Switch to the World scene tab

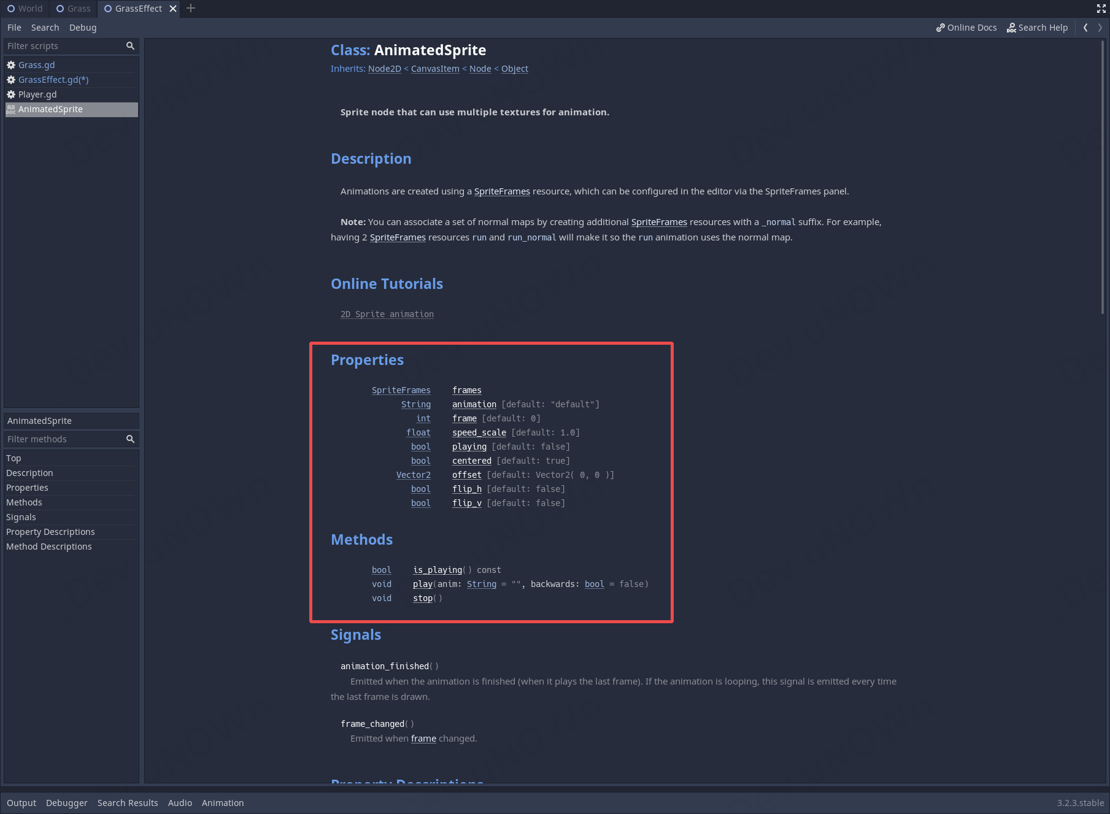pyautogui.click(x=25, y=9)
